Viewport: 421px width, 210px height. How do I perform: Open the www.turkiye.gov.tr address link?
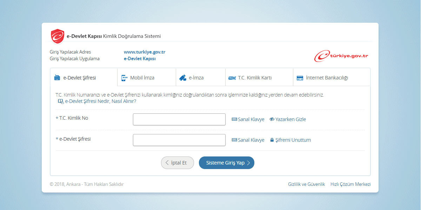coord(145,52)
